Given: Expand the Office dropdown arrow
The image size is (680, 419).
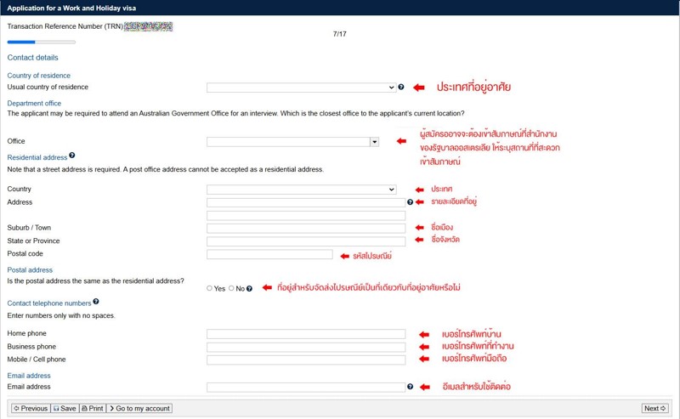Looking at the screenshot, I should (x=374, y=142).
